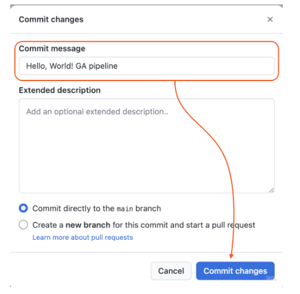Click the Cancel button
This screenshot has height=294, width=300.
tap(171, 271)
